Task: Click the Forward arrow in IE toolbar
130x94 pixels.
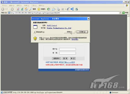Action: (12, 9)
